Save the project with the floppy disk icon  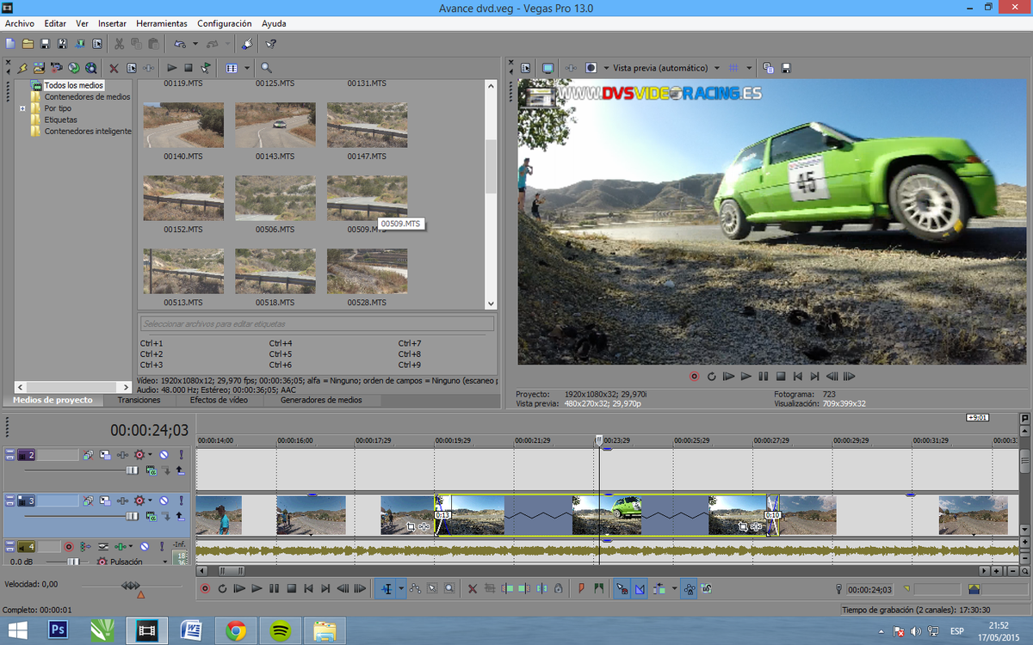coord(45,43)
